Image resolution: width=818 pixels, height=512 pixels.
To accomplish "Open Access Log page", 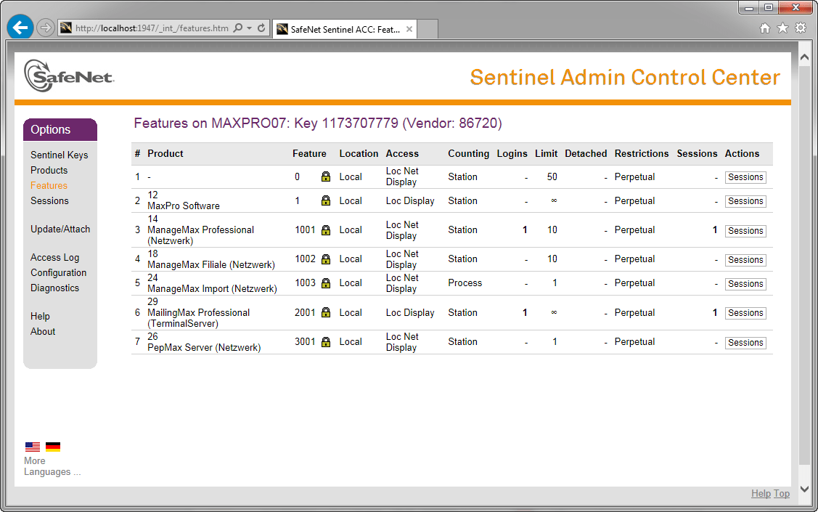I will (54, 257).
